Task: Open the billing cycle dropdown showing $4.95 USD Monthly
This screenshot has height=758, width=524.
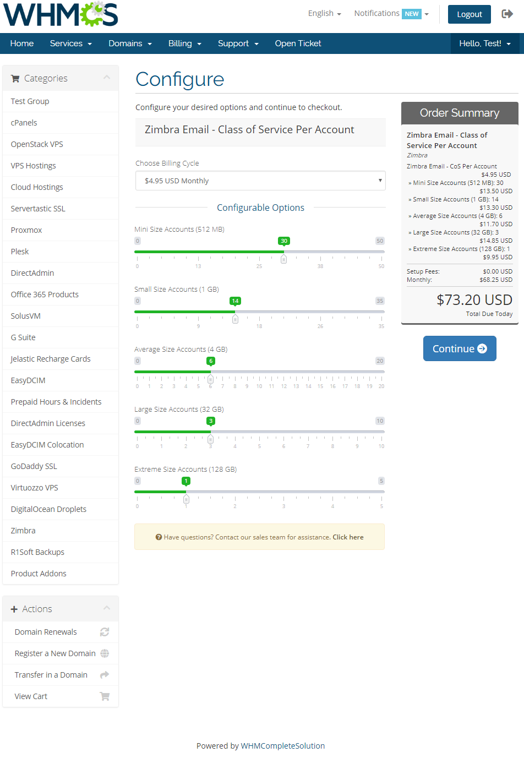Action: click(x=260, y=181)
